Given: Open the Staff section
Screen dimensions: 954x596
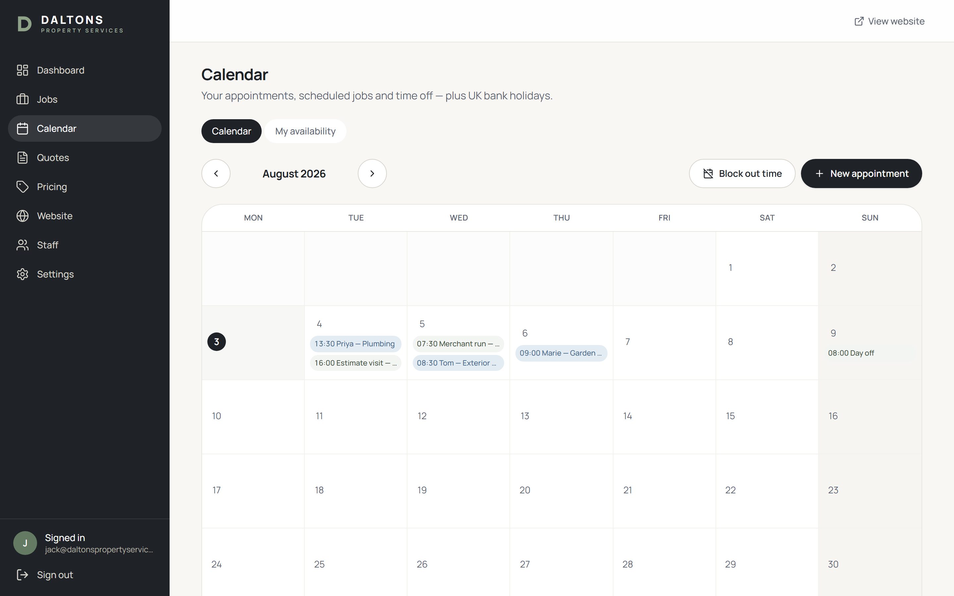Looking at the screenshot, I should coord(85,245).
